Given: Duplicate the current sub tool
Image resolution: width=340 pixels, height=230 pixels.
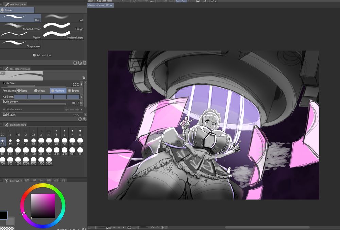Looking at the screenshot, I should point(80,63).
